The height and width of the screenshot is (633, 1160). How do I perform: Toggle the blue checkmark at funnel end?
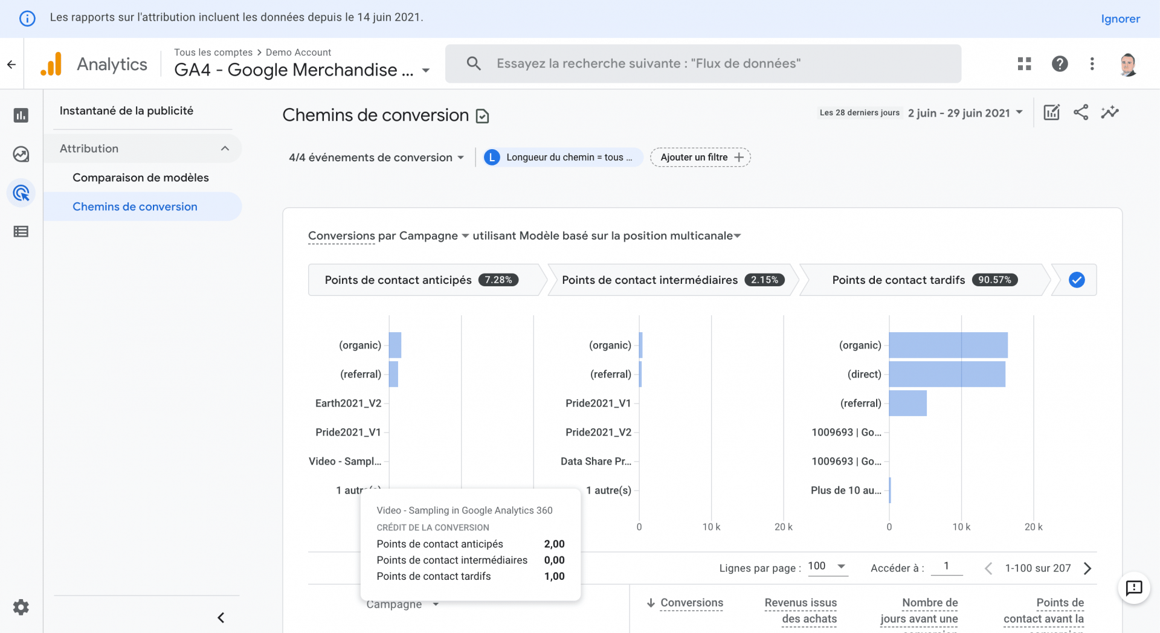point(1077,280)
